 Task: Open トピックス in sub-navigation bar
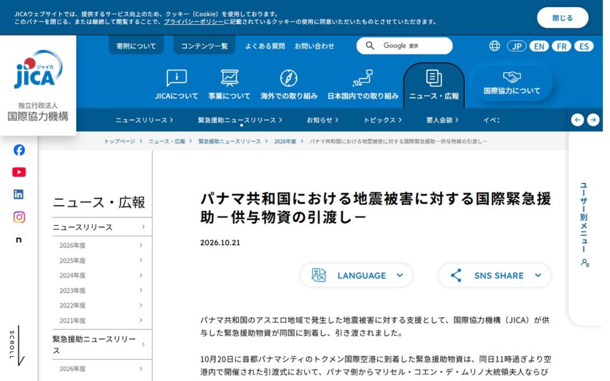(x=382, y=120)
